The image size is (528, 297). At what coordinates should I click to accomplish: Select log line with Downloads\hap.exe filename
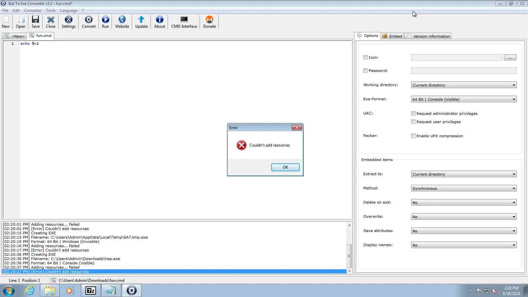pos(61,259)
